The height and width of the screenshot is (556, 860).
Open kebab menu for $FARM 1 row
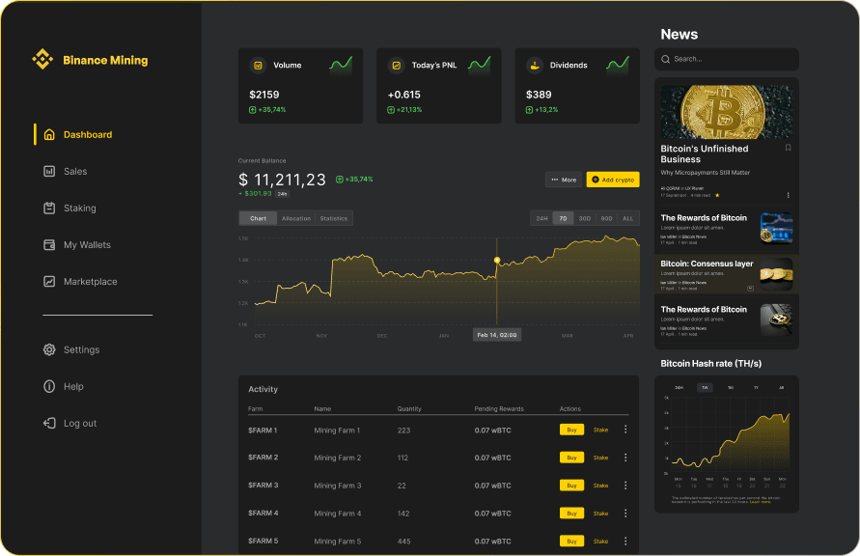click(625, 430)
